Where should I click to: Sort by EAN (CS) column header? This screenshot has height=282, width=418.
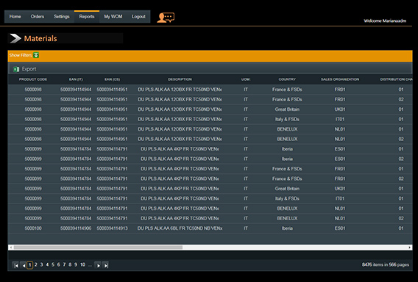tap(112, 79)
